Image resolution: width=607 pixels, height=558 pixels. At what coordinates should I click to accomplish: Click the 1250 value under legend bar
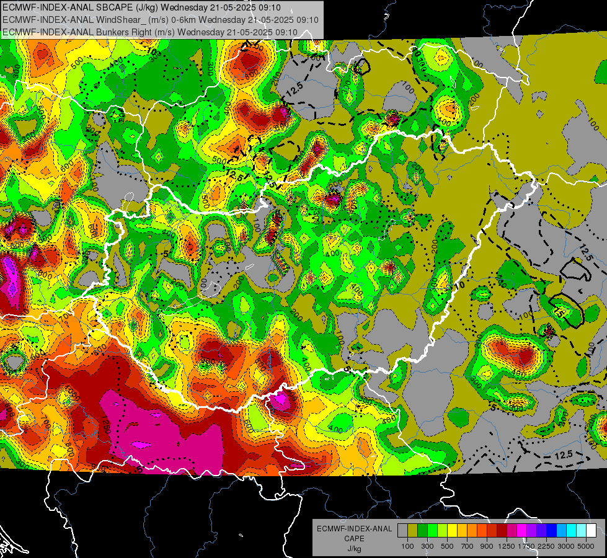pos(507,546)
